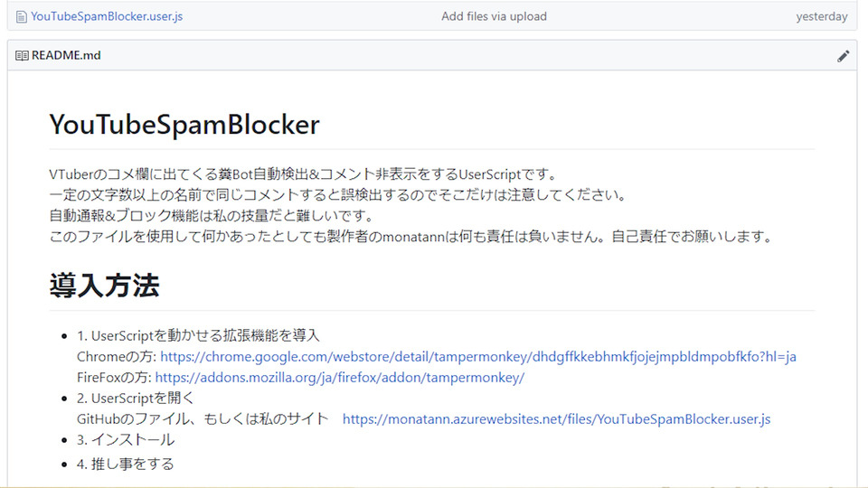Click the text "GitHubのファイル、もしくは私のサイト"
This screenshot has width=868, height=488.
click(x=203, y=418)
